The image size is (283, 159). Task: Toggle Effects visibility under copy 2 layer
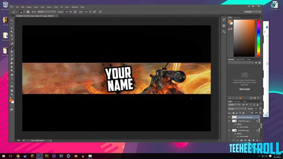235,124
